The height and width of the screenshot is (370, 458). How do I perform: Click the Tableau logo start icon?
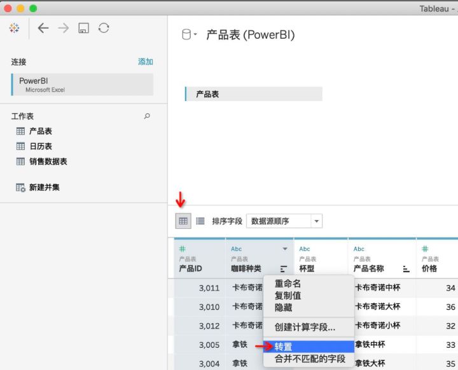point(14,28)
